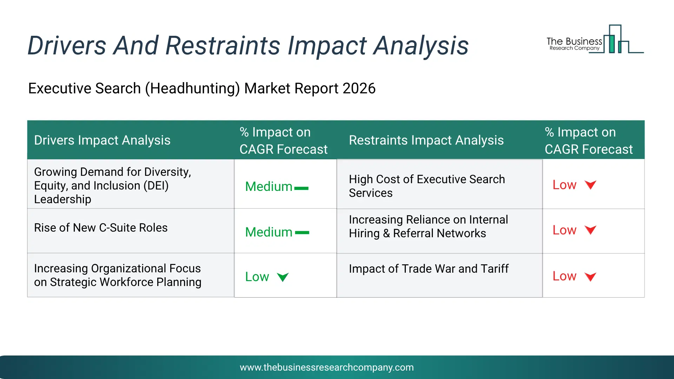Click red Low value for High Cost row

[x=564, y=185]
